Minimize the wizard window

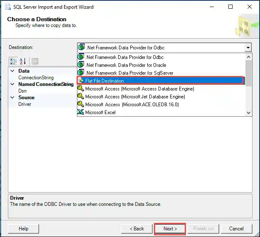(x=212, y=7)
